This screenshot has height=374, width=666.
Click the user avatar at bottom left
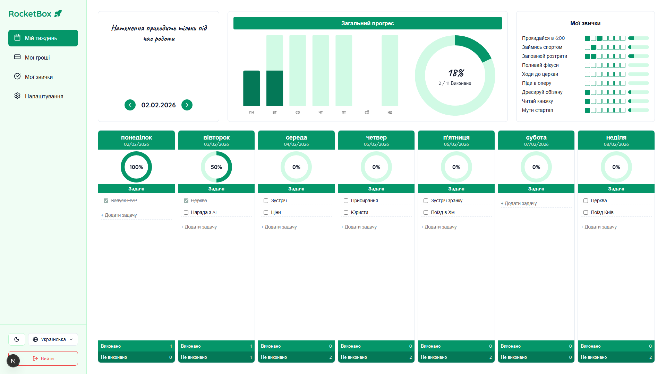click(13, 361)
